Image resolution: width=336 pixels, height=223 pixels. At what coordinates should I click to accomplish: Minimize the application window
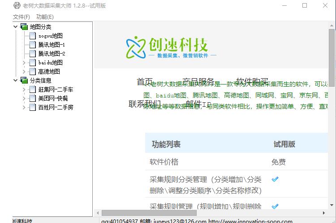pyautogui.click(x=284, y=5)
